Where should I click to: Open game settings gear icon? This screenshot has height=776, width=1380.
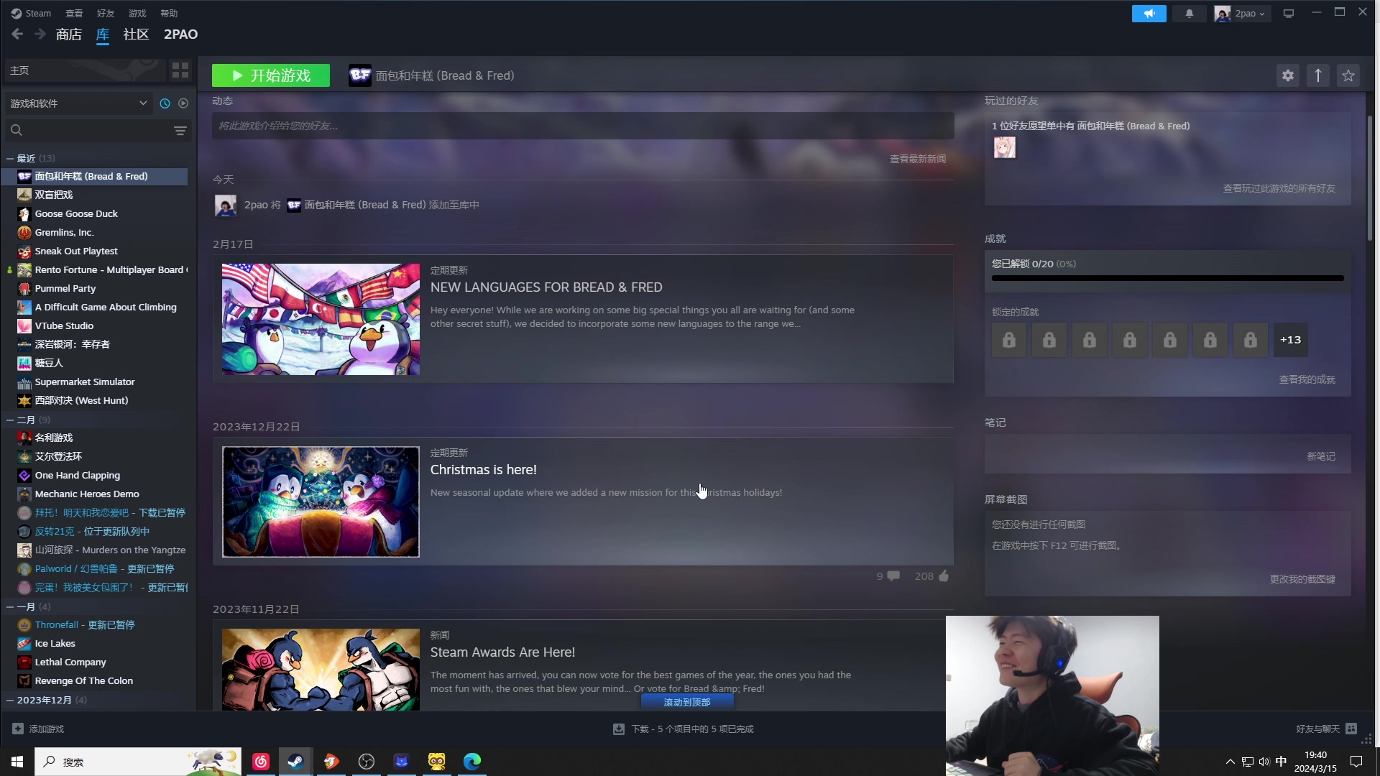(x=1288, y=75)
